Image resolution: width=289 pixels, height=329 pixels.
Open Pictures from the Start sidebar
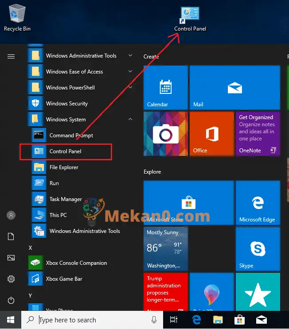[11, 258]
